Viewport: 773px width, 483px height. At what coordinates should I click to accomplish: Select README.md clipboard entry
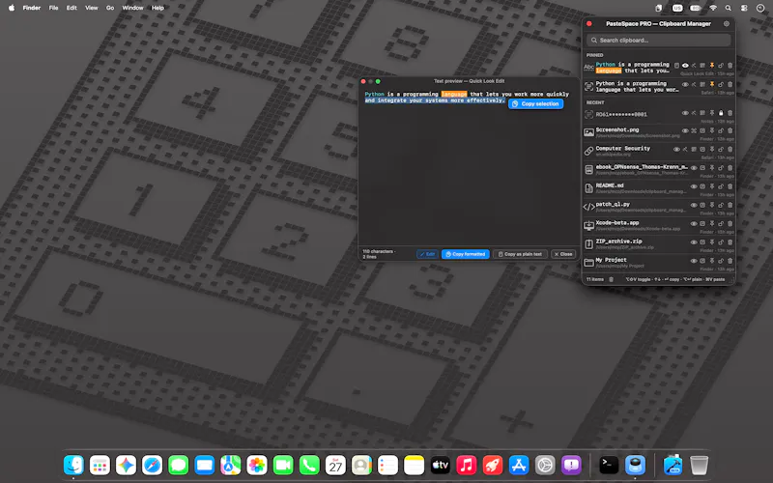659,188
